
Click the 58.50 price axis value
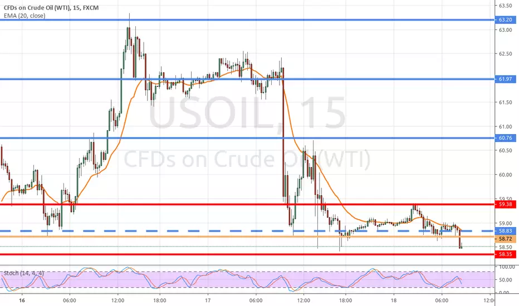506,247
